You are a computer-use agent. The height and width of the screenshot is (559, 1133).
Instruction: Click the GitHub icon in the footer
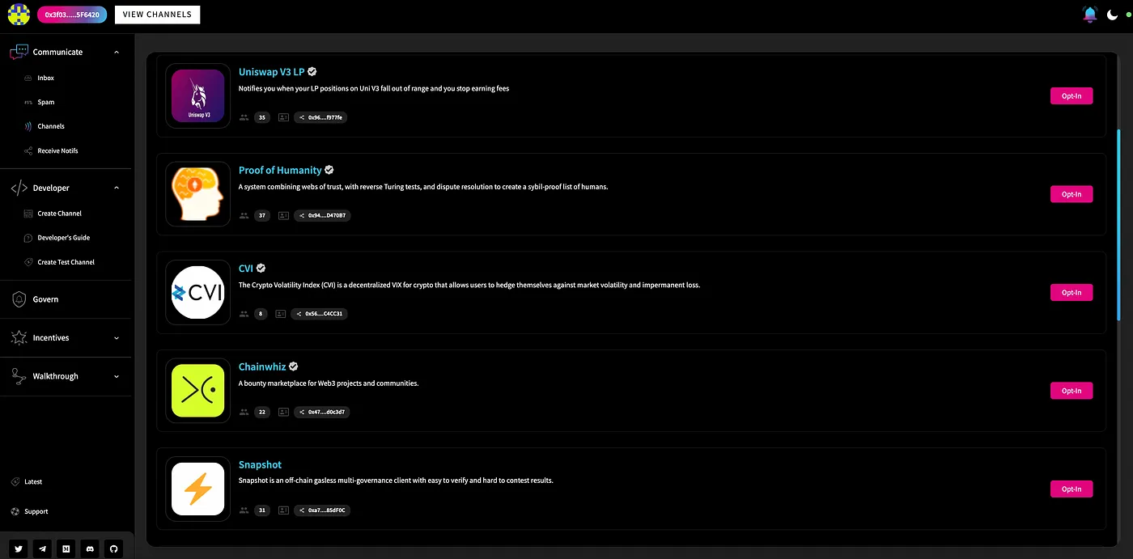(x=113, y=548)
